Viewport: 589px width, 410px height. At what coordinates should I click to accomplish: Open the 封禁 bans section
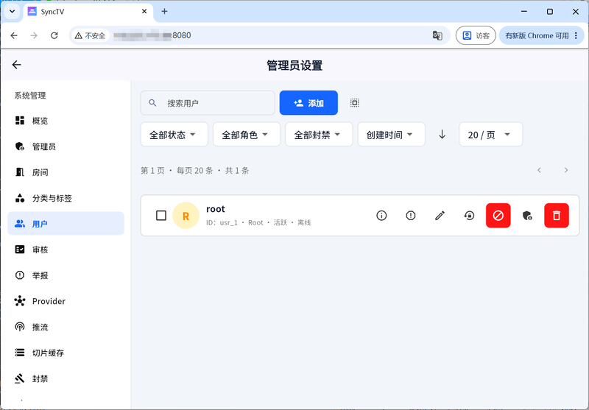[66, 378]
